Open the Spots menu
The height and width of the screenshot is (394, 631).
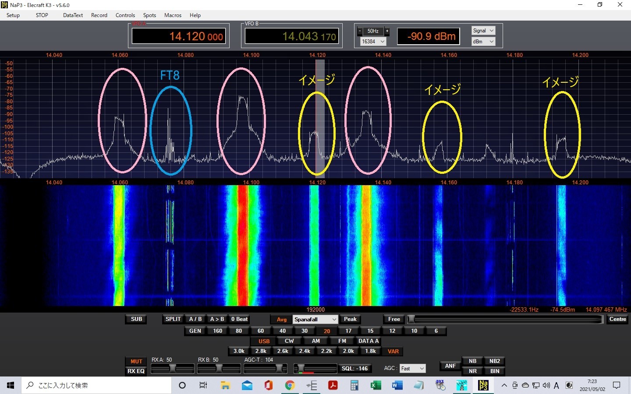pos(149,15)
